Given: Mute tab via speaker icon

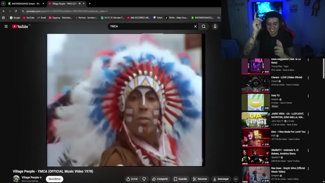Looking at the screenshot, I should pyautogui.click(x=79, y=4).
